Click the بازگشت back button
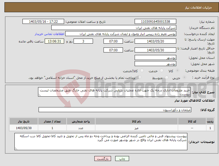 [x=103, y=159]
